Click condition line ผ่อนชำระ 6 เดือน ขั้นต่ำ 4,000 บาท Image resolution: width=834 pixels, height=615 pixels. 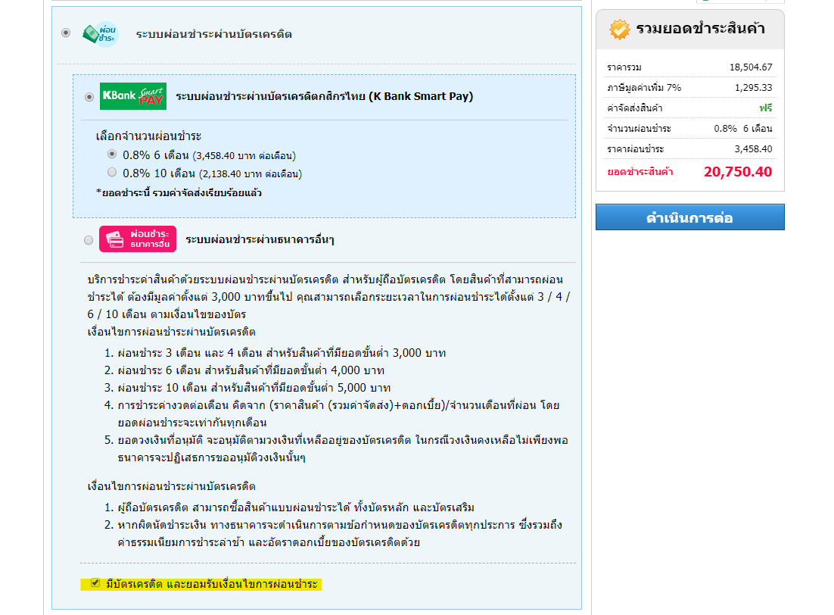point(251,370)
